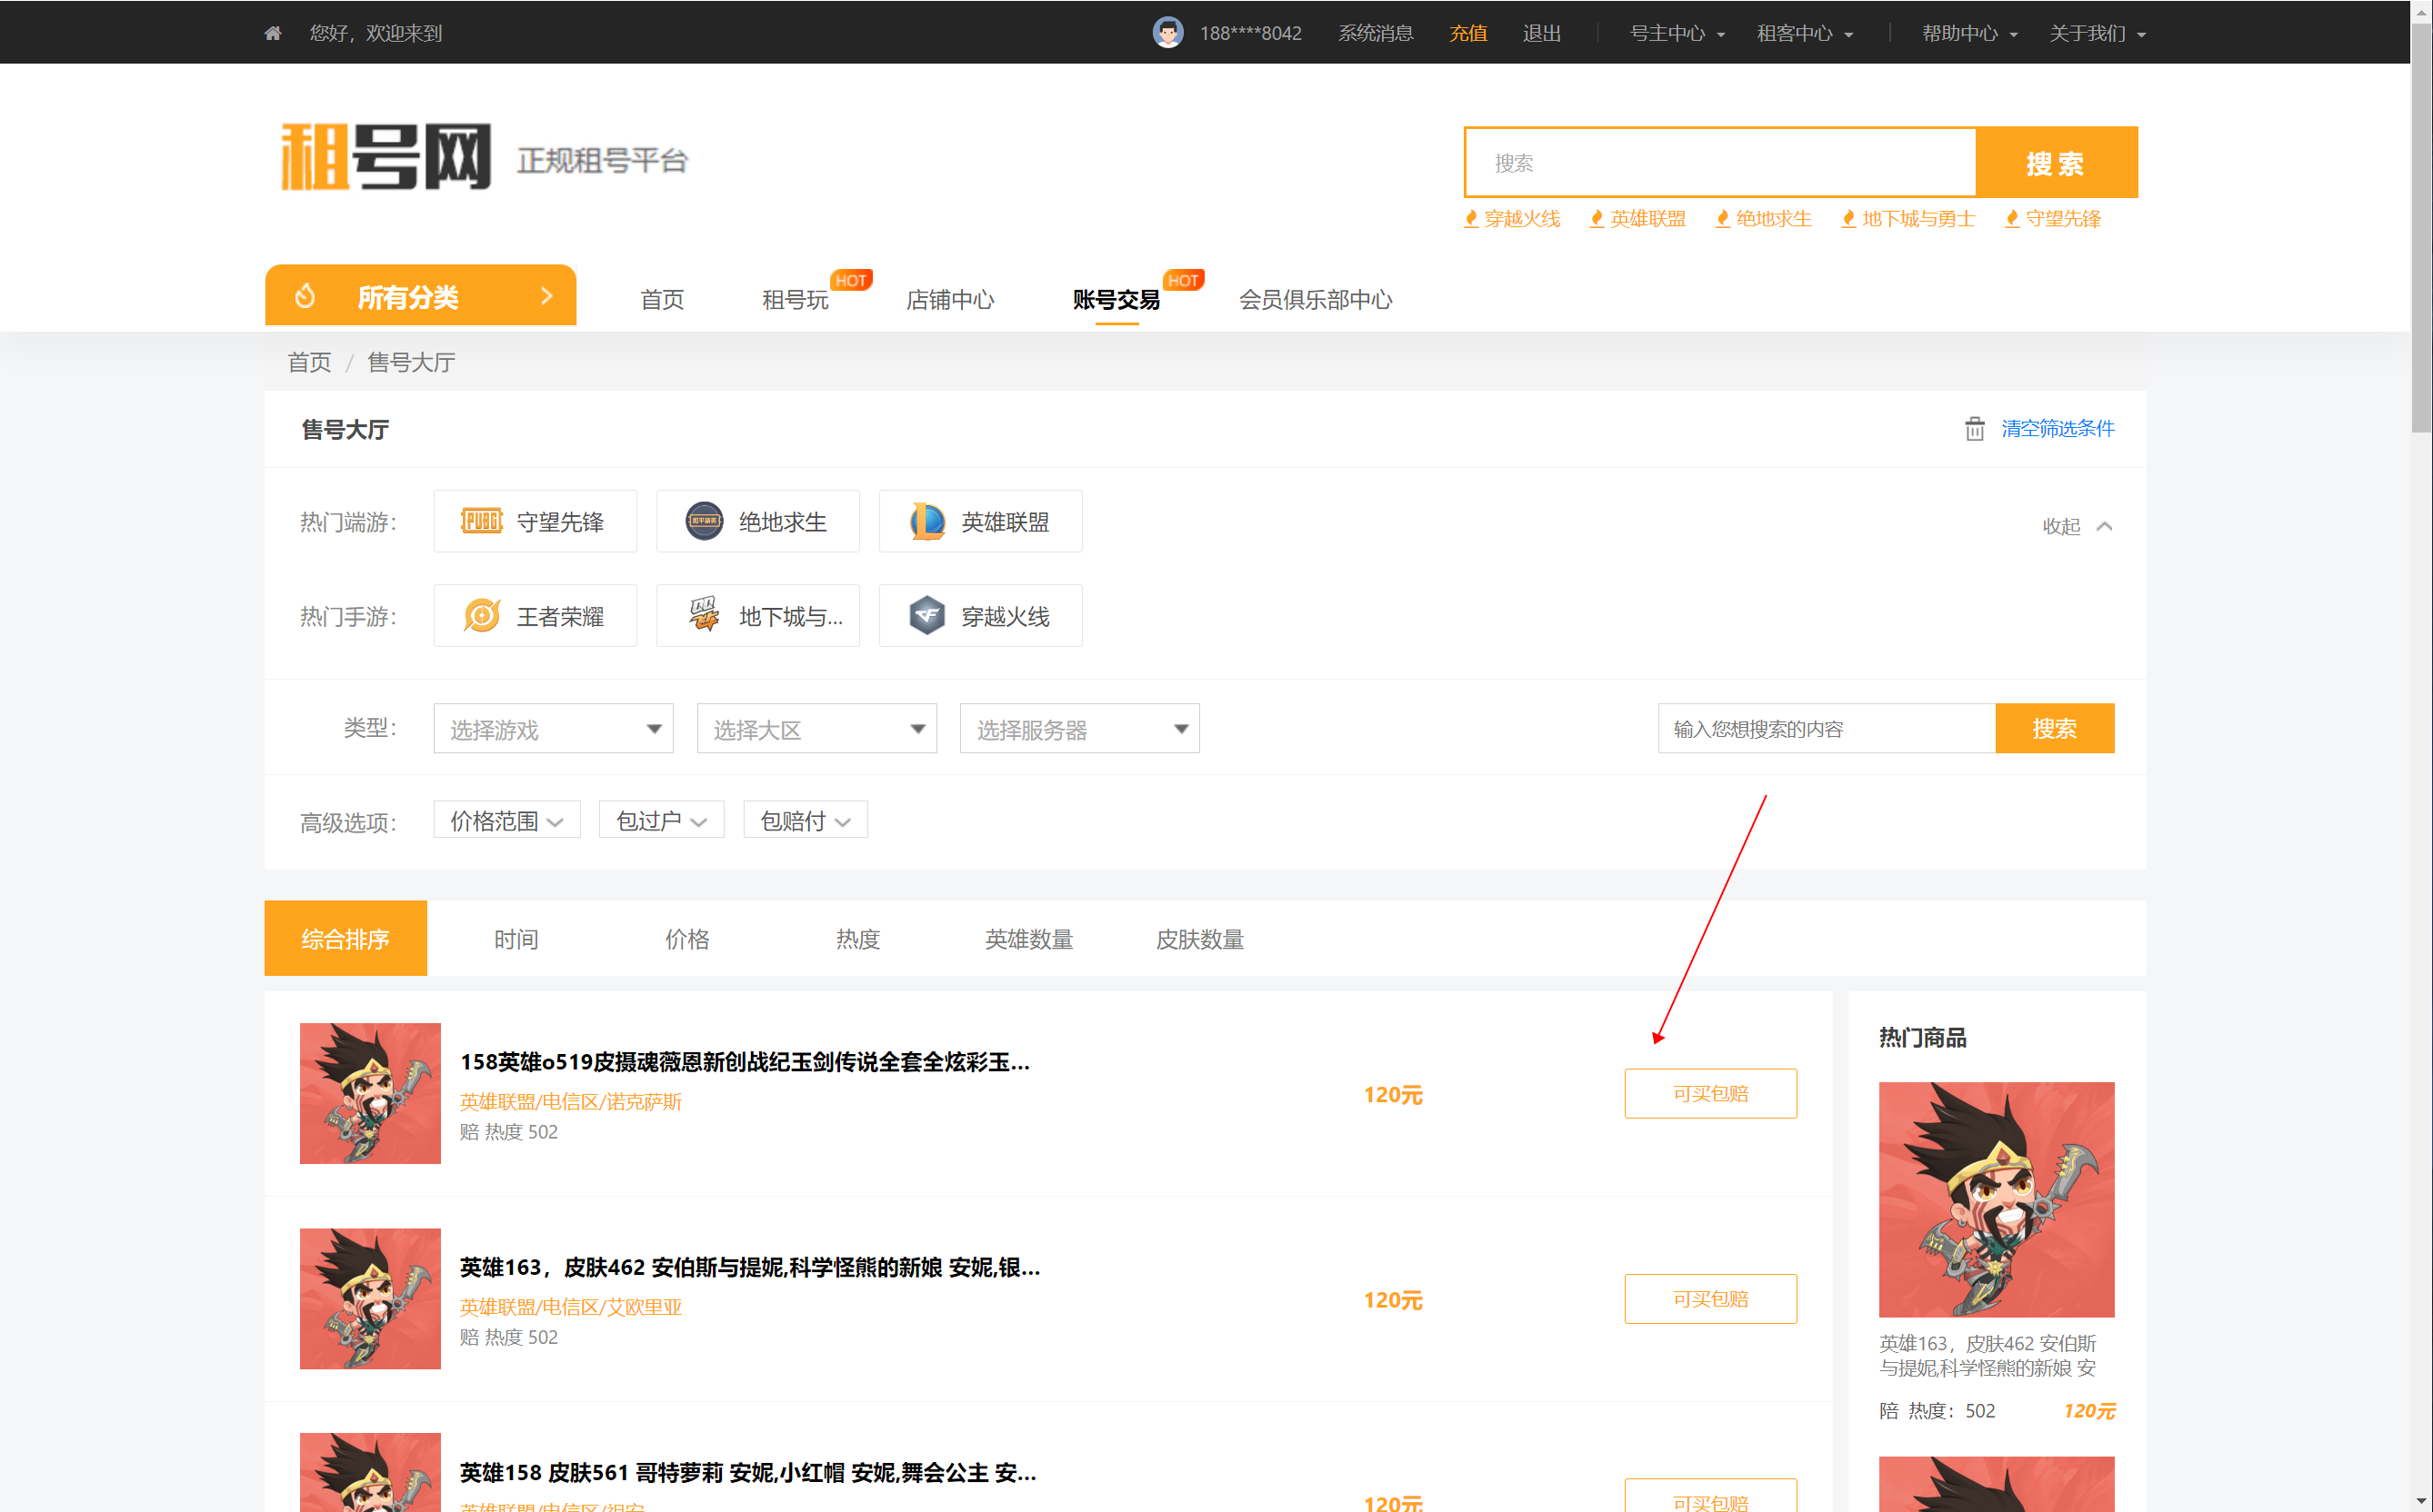This screenshot has height=1512, width=2433.
Task: Go to 首页 in main navigation
Action: tap(661, 299)
